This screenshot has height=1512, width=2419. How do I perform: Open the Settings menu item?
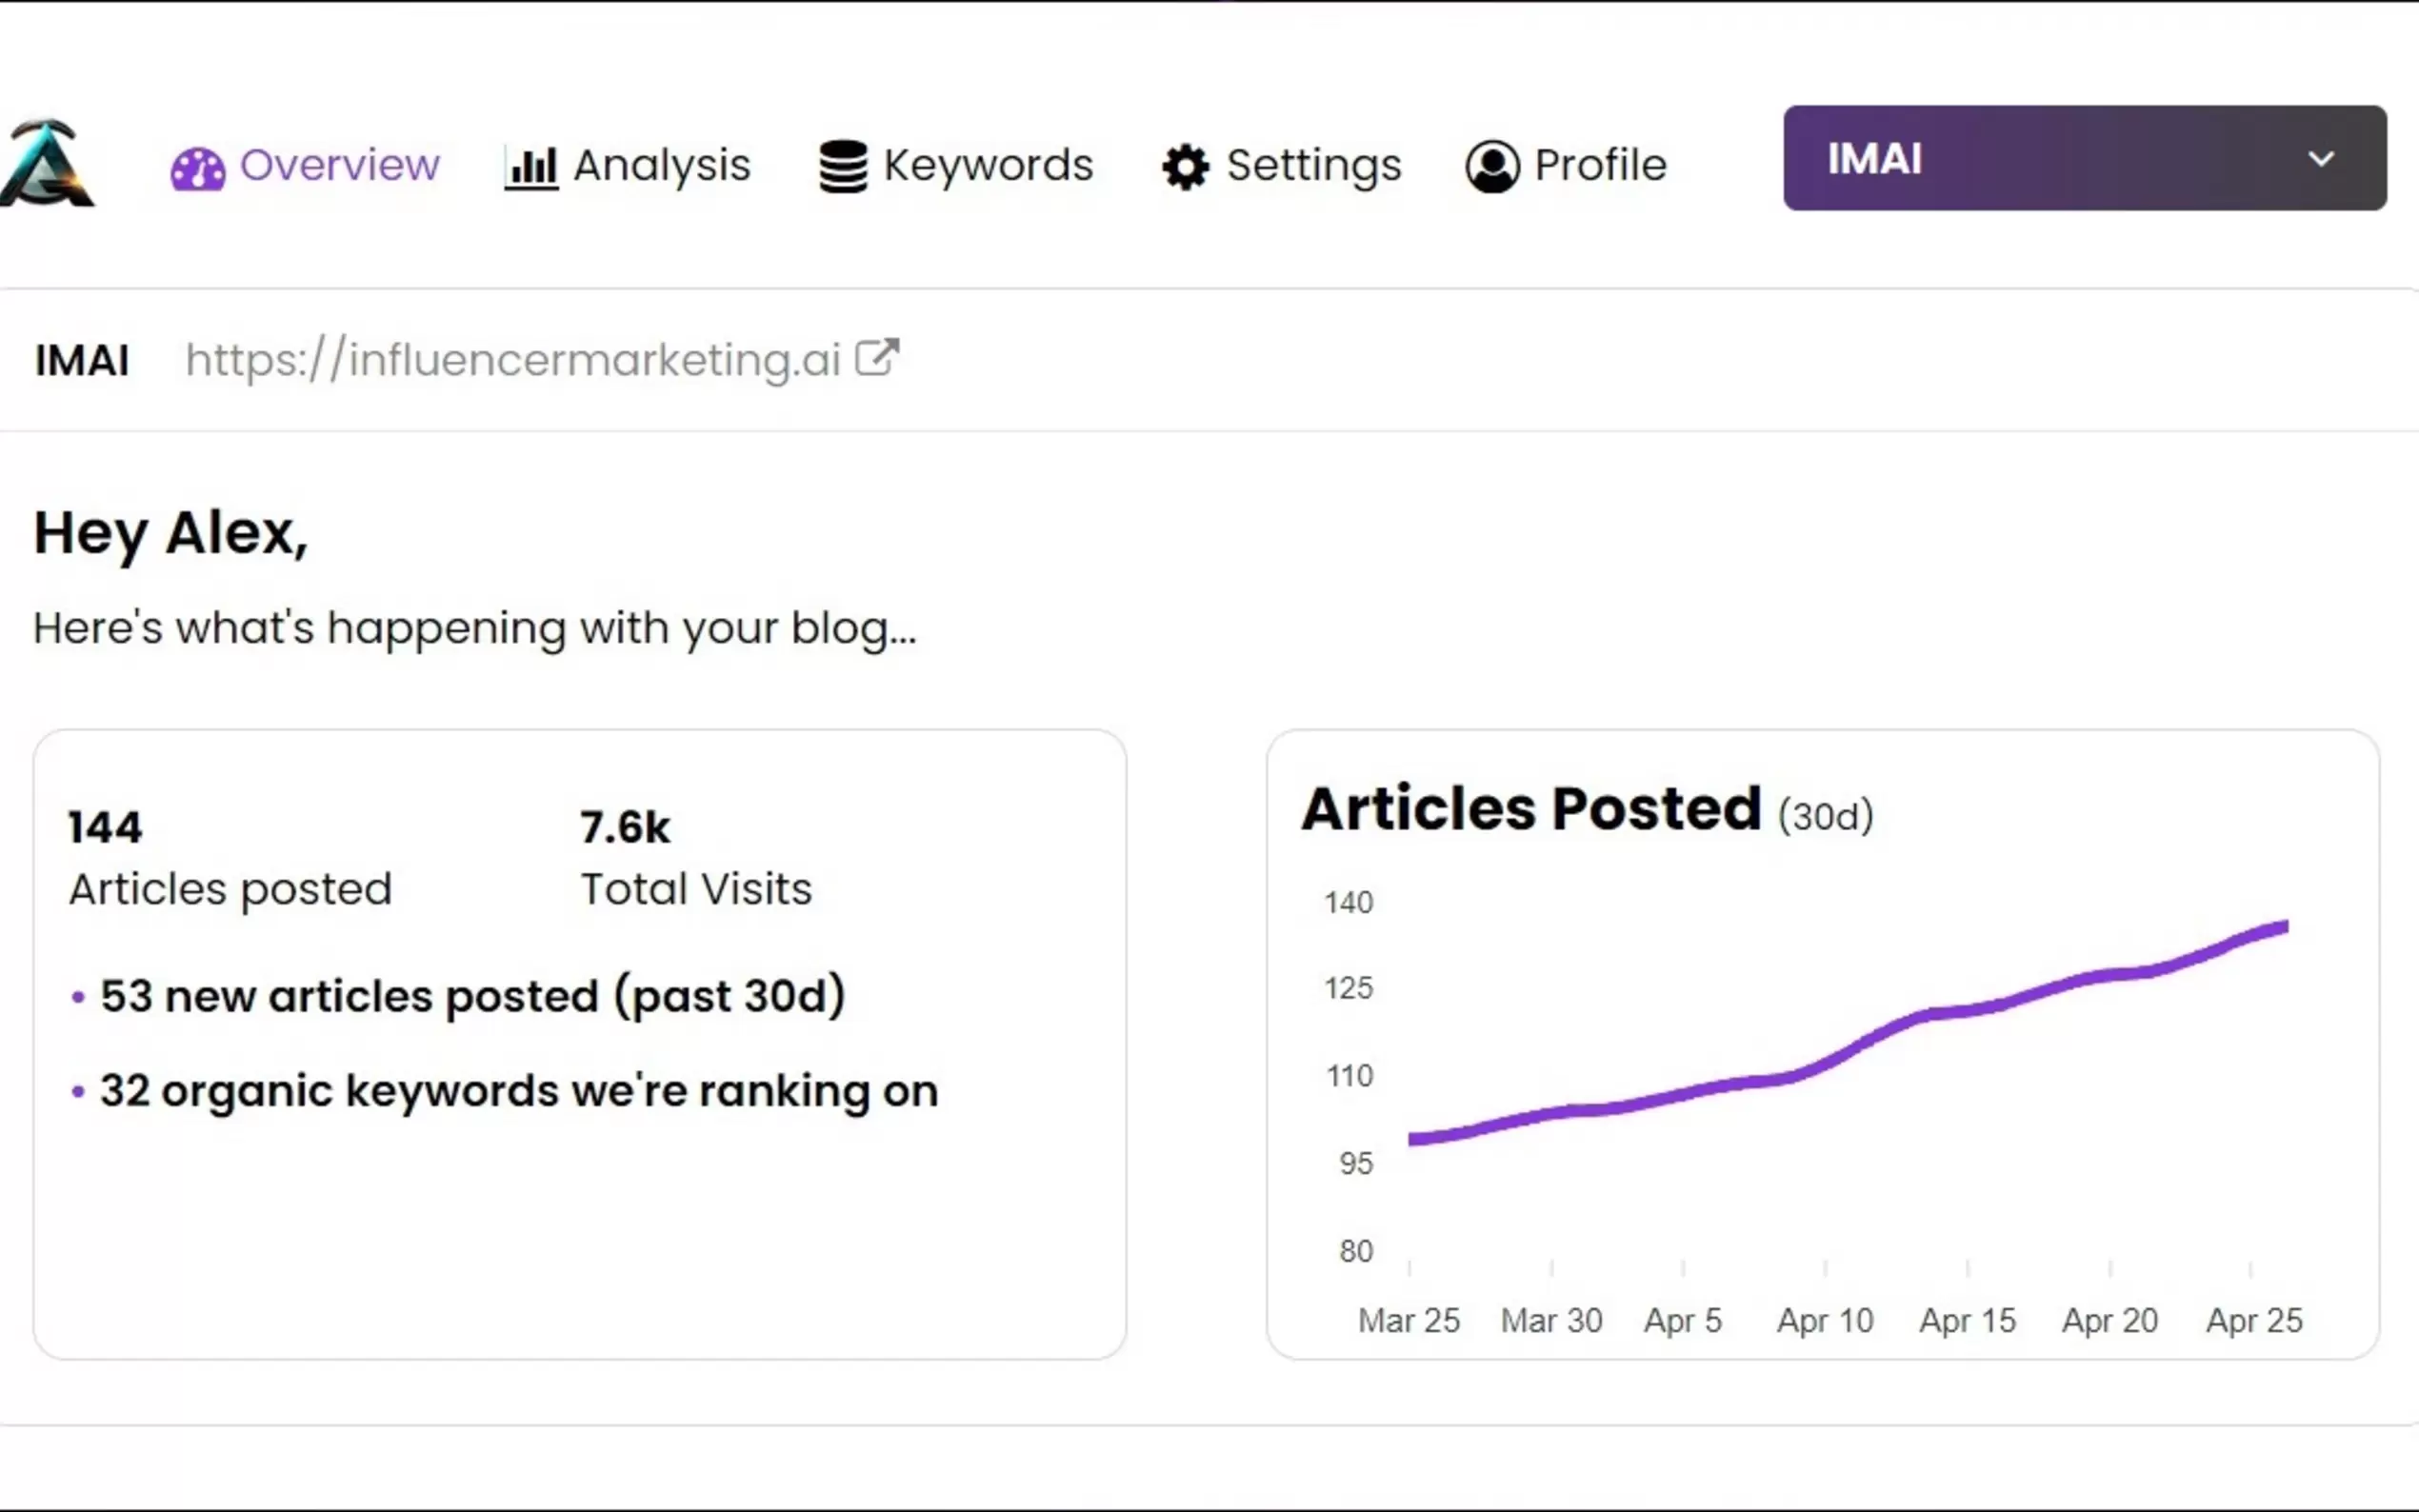click(x=1313, y=165)
